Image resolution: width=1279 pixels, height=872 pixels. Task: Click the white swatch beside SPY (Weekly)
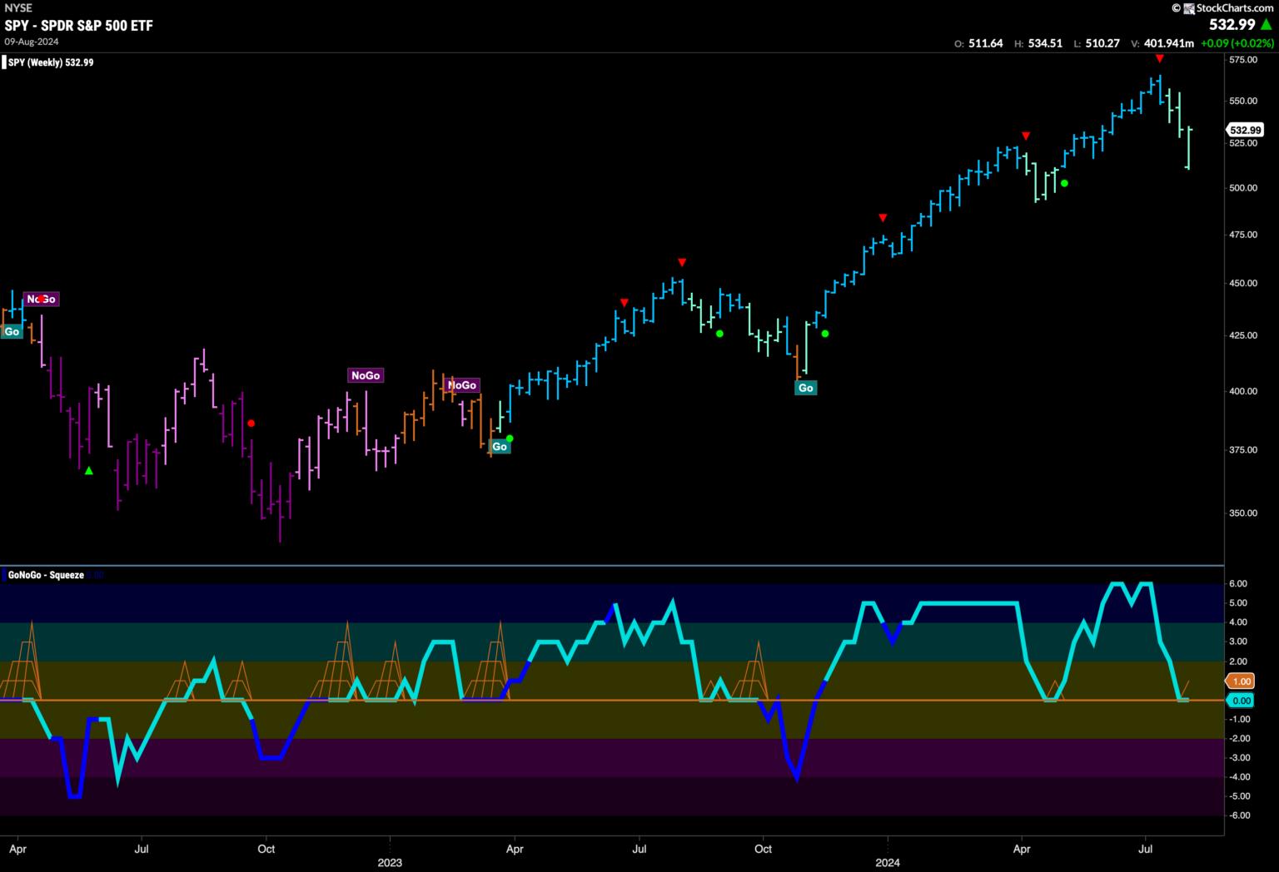point(3,62)
